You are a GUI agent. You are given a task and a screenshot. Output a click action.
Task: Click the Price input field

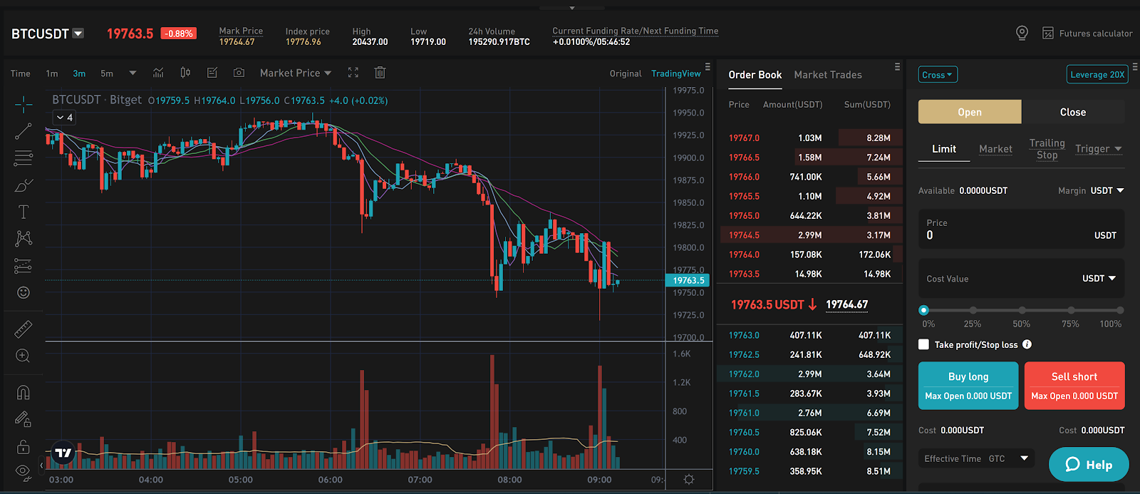click(1022, 230)
